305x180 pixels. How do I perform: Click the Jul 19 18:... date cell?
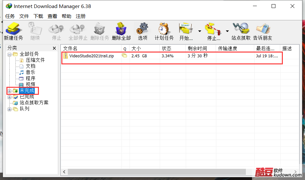[x=267, y=56]
